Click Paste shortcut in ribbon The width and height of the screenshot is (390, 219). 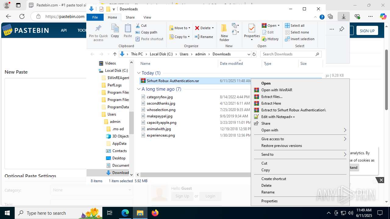tap(149, 39)
